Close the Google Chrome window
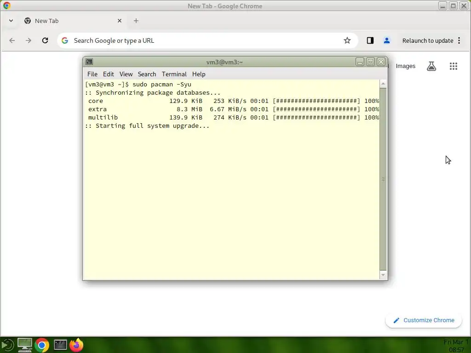The image size is (471, 353). [464, 6]
